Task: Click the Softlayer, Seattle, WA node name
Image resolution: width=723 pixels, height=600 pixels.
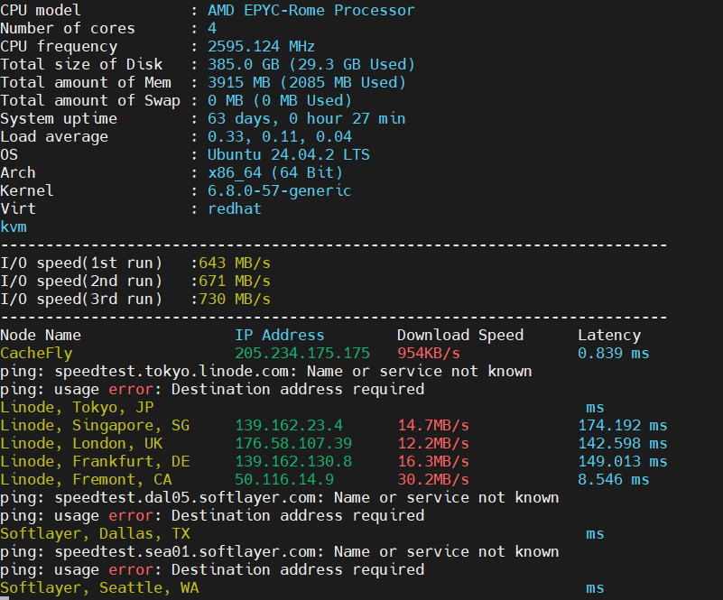Action: point(99,588)
